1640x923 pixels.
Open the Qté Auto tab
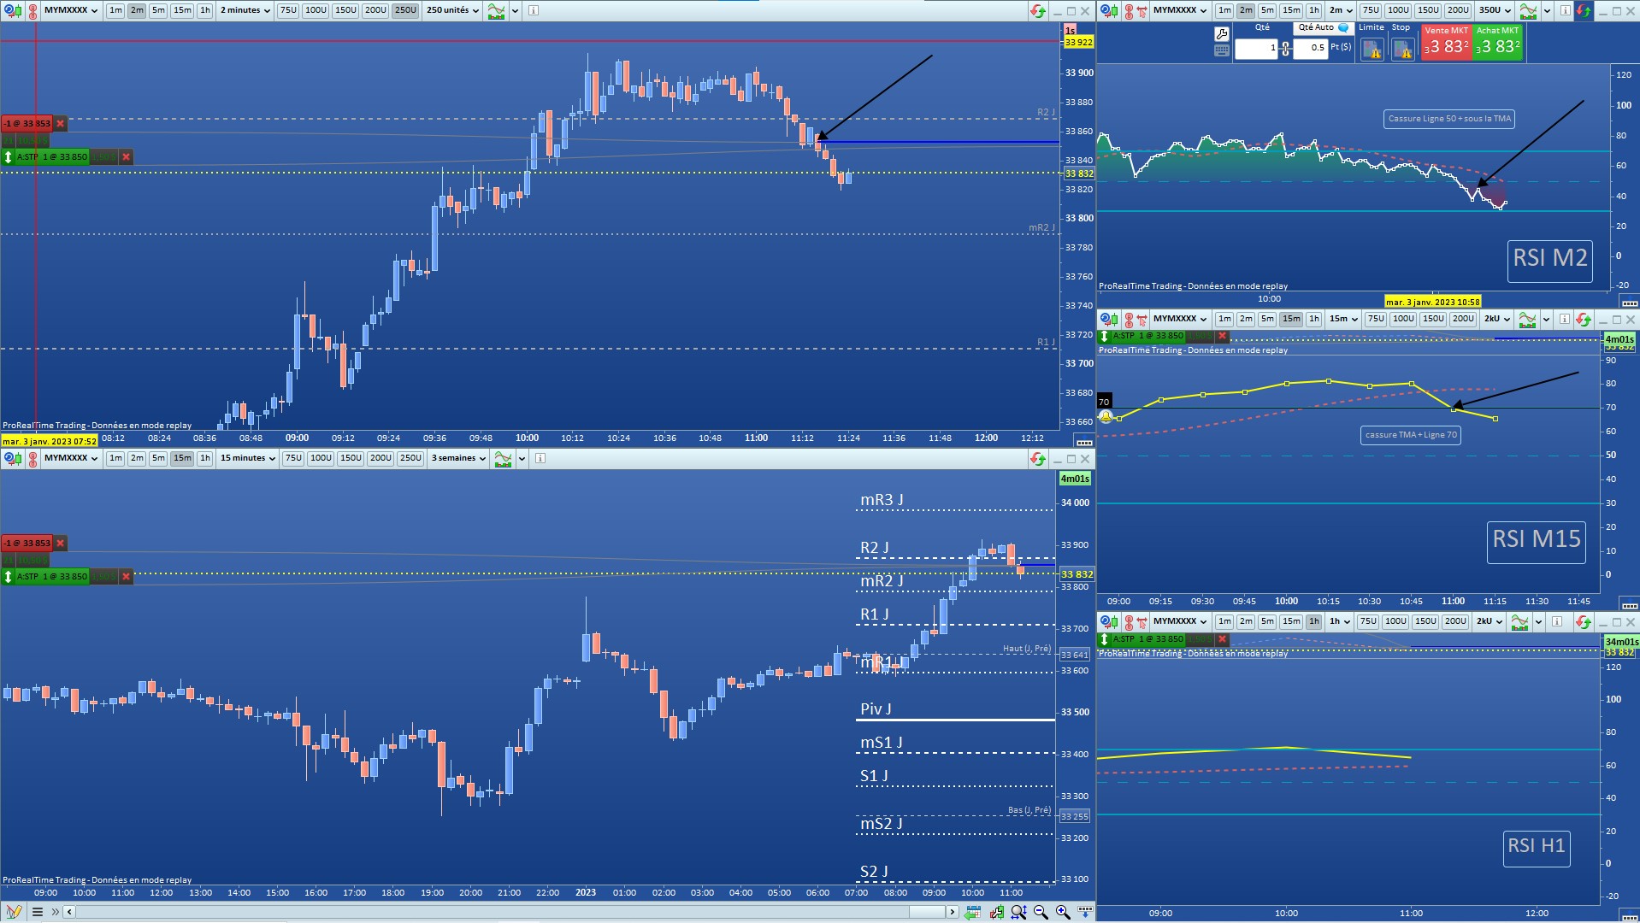coord(1322,27)
